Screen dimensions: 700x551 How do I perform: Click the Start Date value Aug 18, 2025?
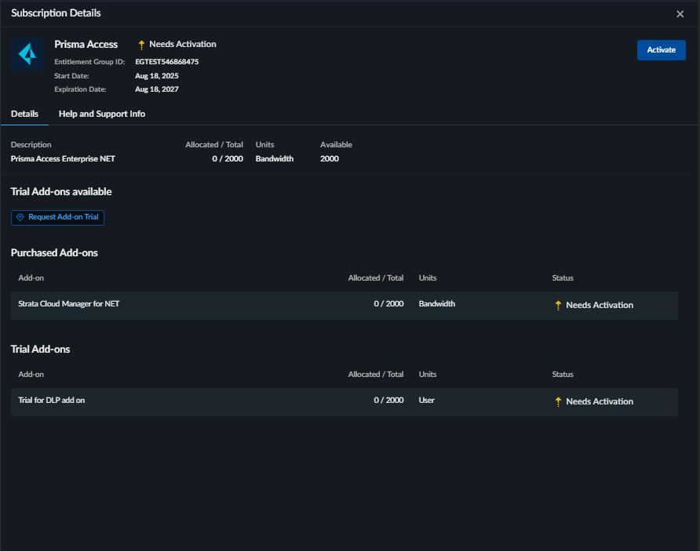156,75
